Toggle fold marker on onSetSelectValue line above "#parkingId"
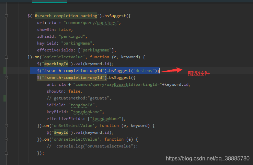 tap(6, 57)
